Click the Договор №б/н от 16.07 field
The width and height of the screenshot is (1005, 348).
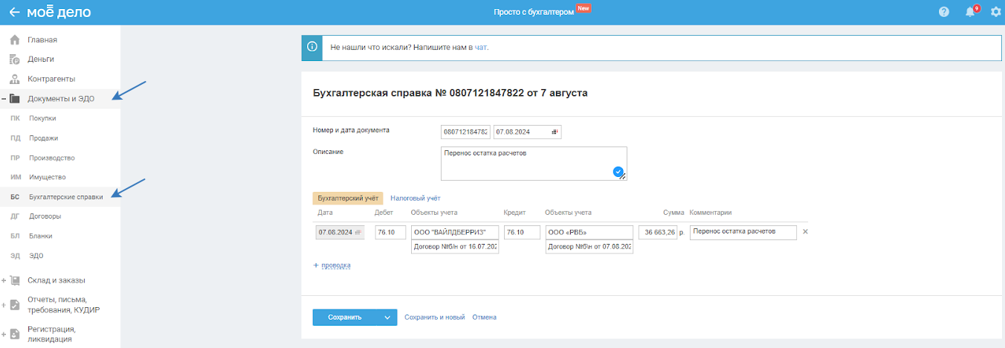(x=454, y=247)
